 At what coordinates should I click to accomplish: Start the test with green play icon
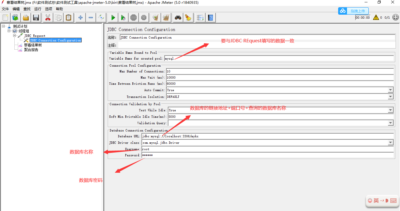point(113,18)
